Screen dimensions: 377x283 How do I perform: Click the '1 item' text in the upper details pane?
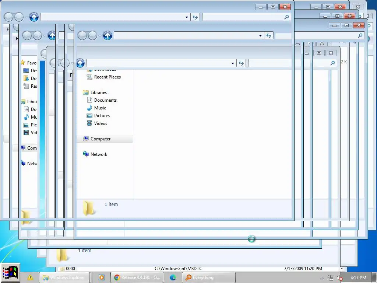click(111, 204)
